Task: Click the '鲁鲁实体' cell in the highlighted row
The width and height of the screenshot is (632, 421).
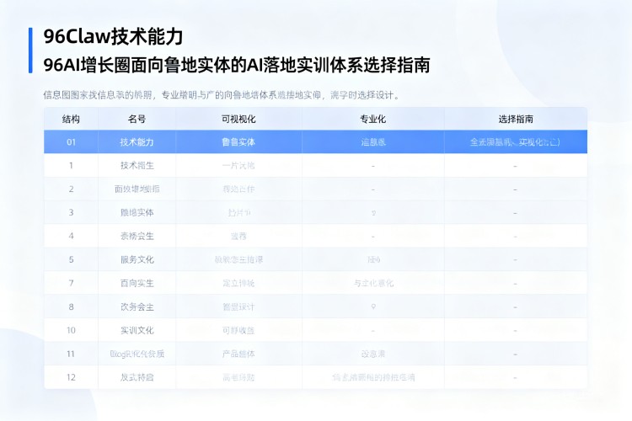Action: (x=238, y=142)
